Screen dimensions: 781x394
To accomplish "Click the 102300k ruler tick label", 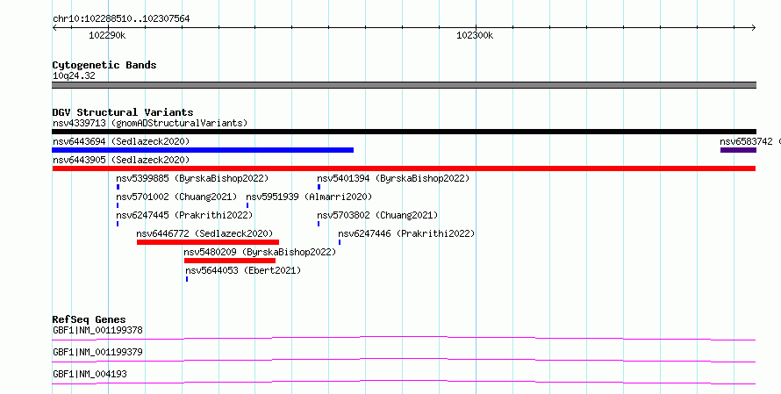I will click(475, 35).
